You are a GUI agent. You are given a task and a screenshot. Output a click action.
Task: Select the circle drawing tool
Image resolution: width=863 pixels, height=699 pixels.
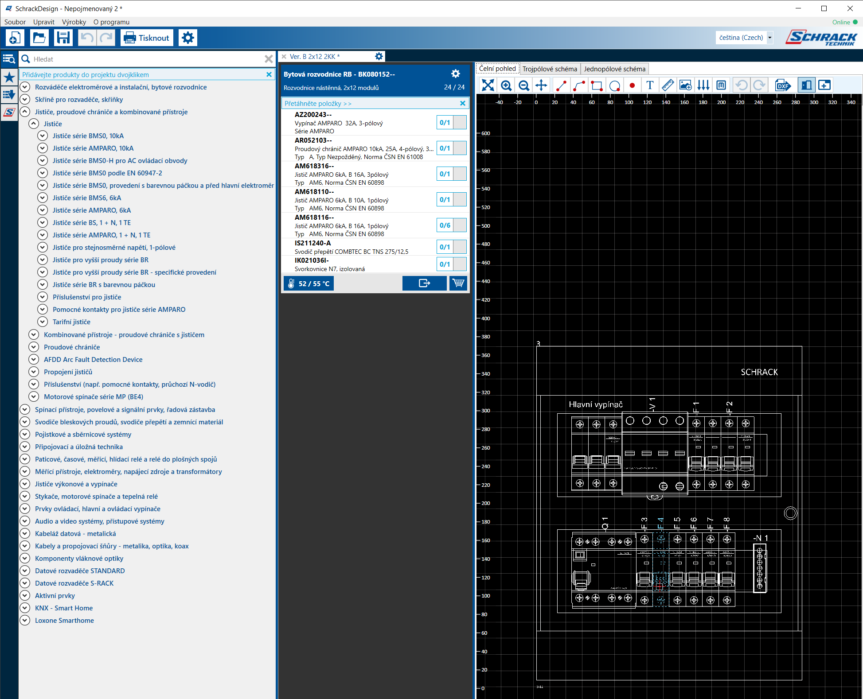(614, 85)
